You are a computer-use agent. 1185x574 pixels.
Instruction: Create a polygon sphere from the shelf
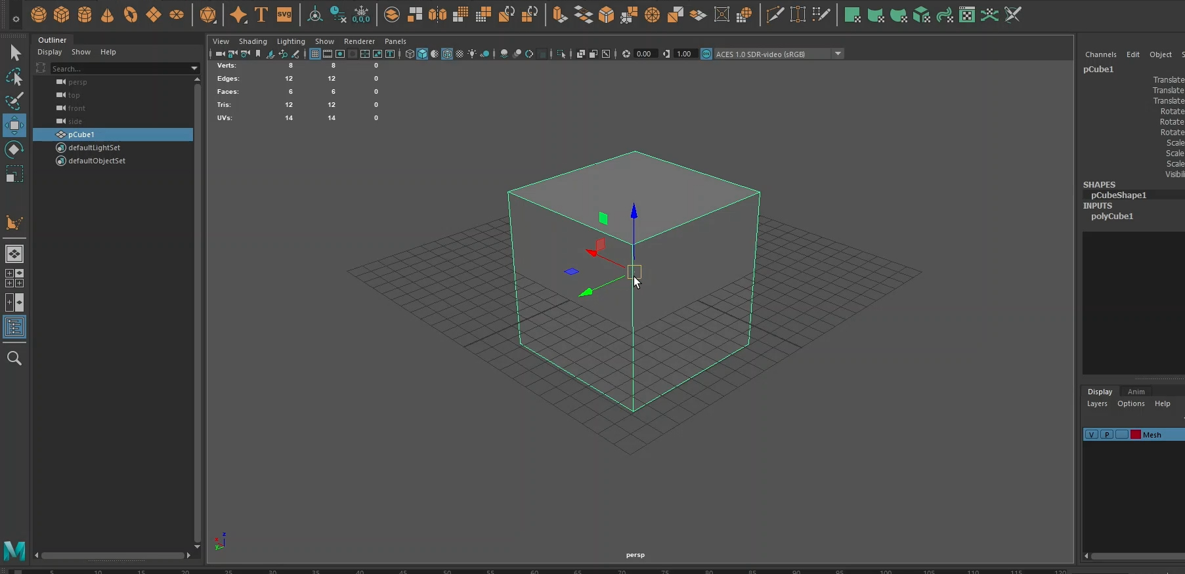39,14
